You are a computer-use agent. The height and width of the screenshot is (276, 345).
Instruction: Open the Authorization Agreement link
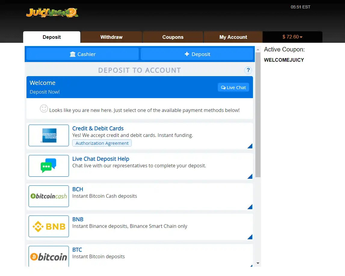click(x=102, y=143)
